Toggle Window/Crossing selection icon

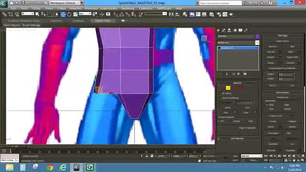tap(56, 14)
